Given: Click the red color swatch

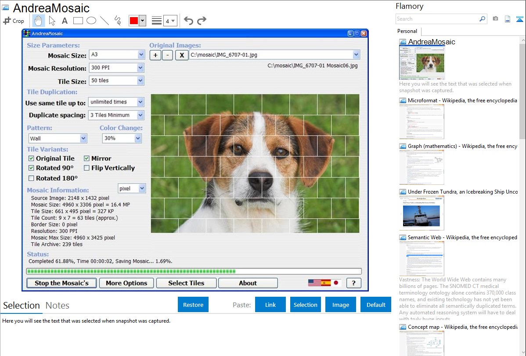Looking at the screenshot, I should (134, 21).
